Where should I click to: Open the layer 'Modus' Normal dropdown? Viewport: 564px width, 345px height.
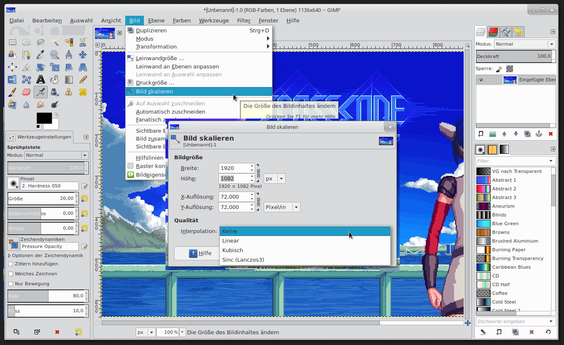tap(525, 44)
